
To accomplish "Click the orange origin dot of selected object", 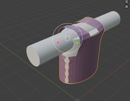I will pyautogui.click(x=67, y=38).
